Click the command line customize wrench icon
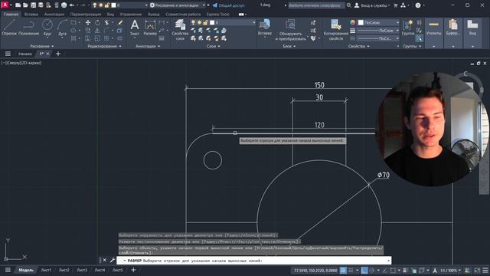Screen dimensions: 490x276 [113, 260]
